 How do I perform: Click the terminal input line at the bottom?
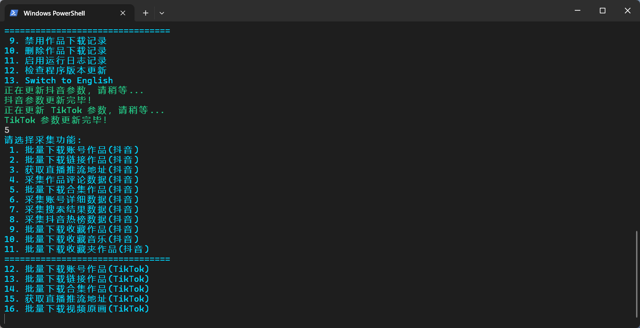tap(43, 319)
